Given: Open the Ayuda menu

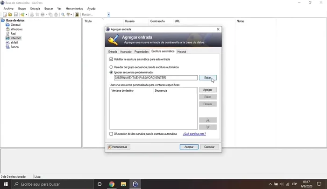Looking at the screenshot, I should [x=92, y=8].
